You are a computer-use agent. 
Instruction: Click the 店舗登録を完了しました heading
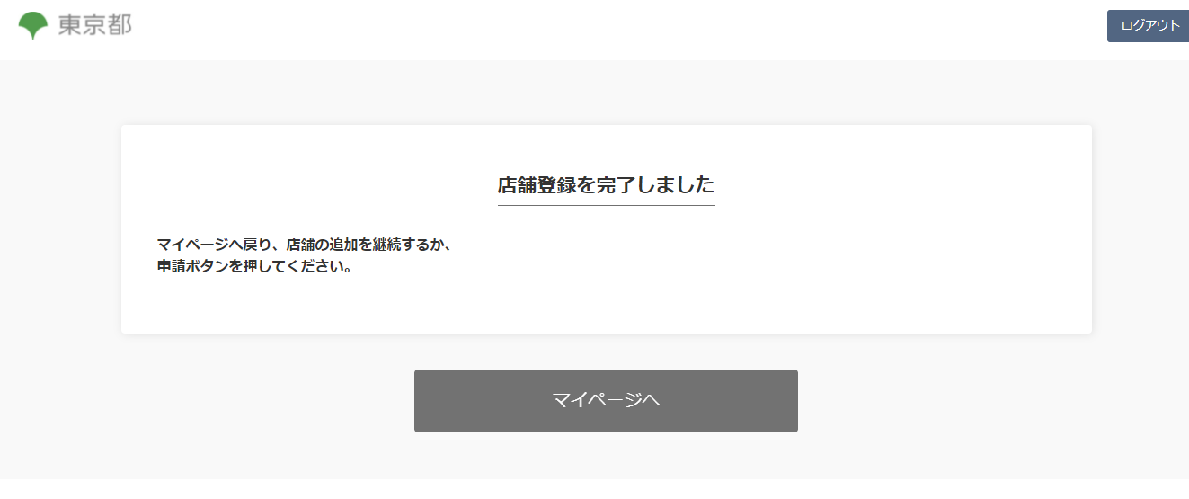(x=607, y=185)
